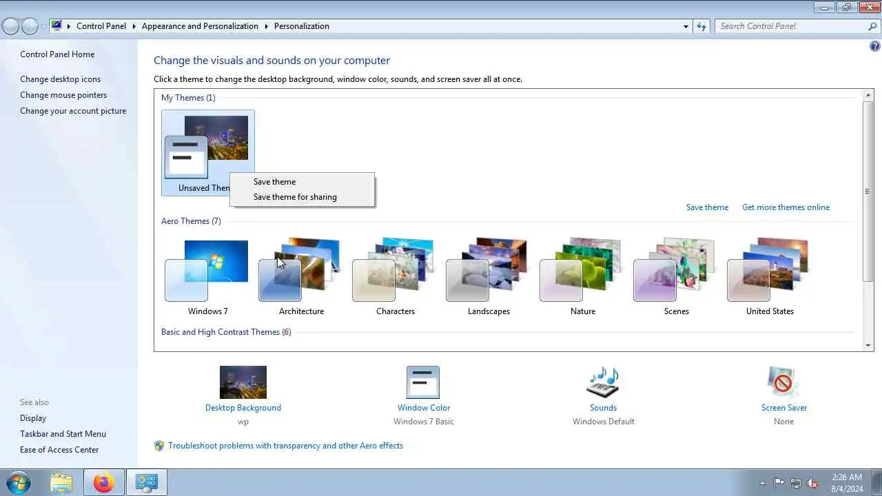
Task: Expand arrow after Control Panel breadcrumb
Action: [134, 26]
